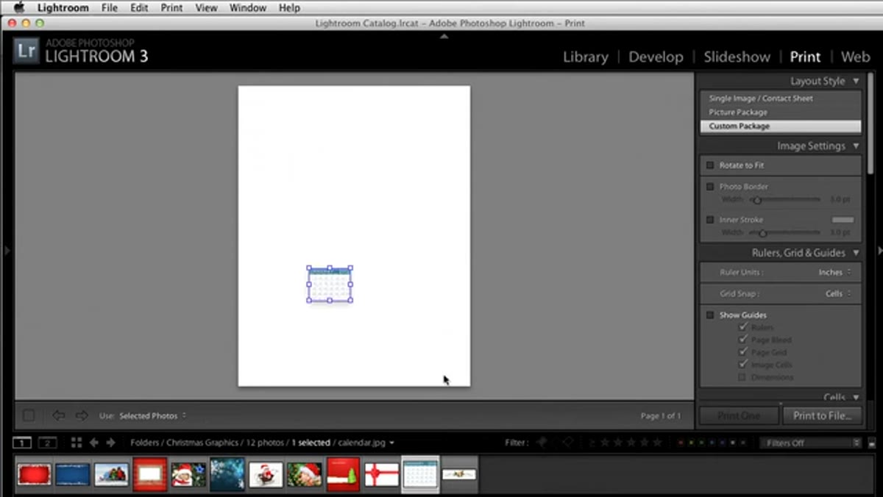Click the Lightroom Lr logo icon

27,51
